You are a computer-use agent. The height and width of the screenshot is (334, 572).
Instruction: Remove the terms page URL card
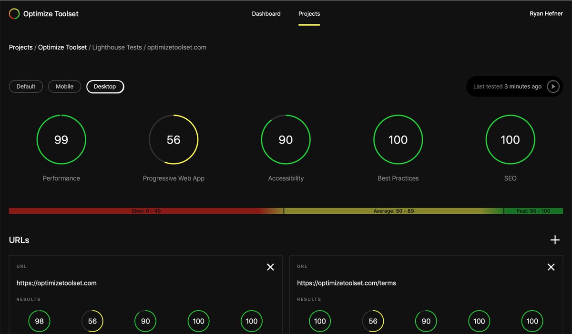551,267
